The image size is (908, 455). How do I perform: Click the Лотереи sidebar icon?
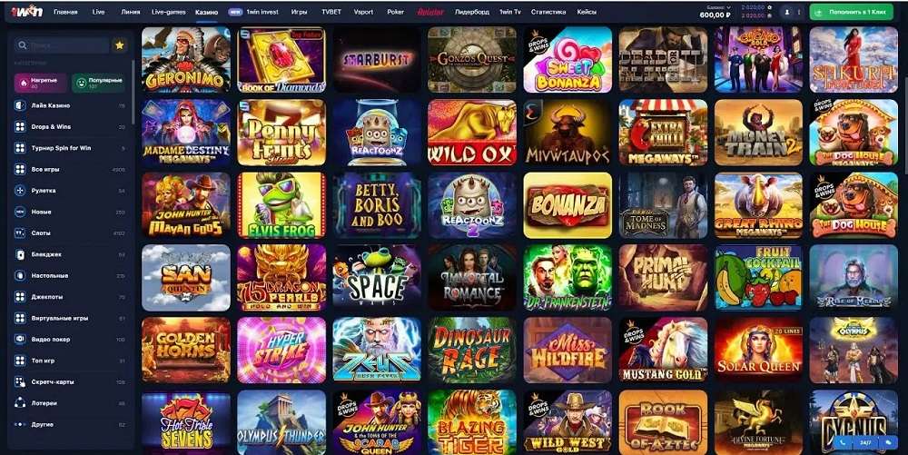click(x=20, y=403)
